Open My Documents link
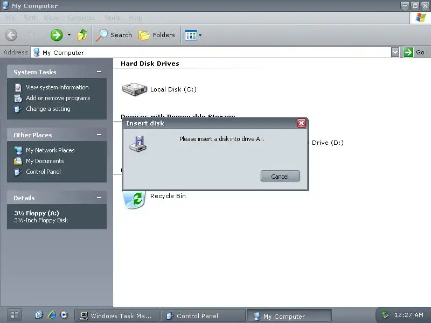This screenshot has width=431, height=323. (45, 161)
